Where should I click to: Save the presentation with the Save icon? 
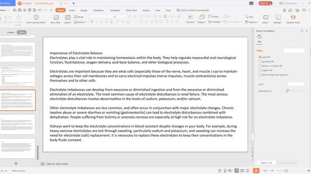point(19,10)
